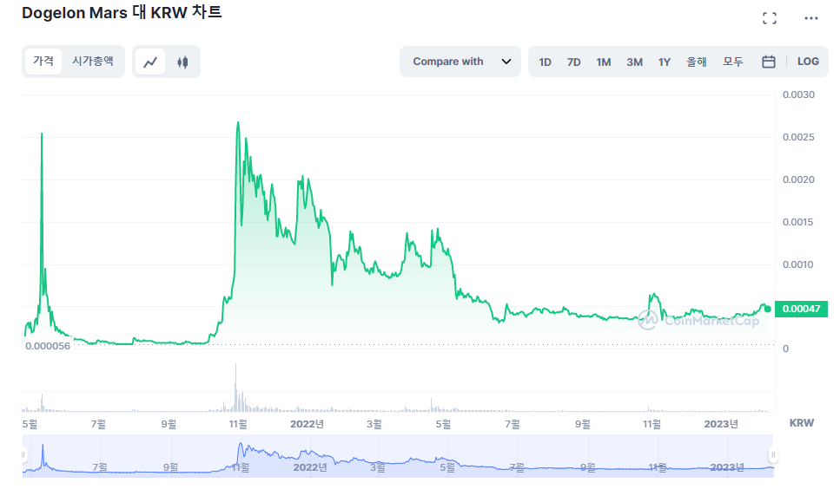Set time range to 1M
The width and height of the screenshot is (840, 489).
[x=604, y=62]
